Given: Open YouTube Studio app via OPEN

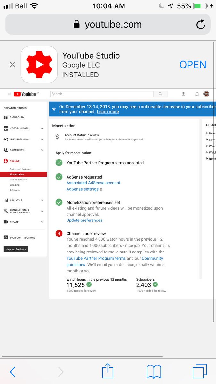Looking at the screenshot, I should click(x=193, y=65).
